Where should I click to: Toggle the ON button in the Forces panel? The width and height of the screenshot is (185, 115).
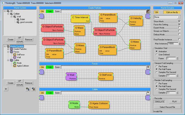coord(42,67)
